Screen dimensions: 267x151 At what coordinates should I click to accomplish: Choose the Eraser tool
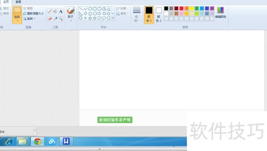click(50, 19)
